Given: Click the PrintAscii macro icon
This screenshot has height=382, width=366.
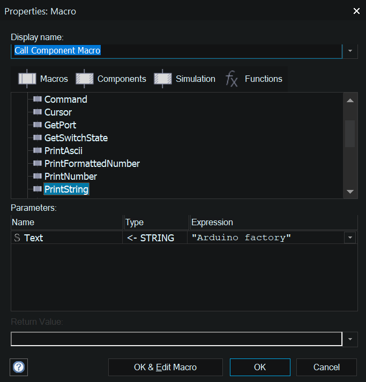Looking at the screenshot, I should tap(37, 151).
